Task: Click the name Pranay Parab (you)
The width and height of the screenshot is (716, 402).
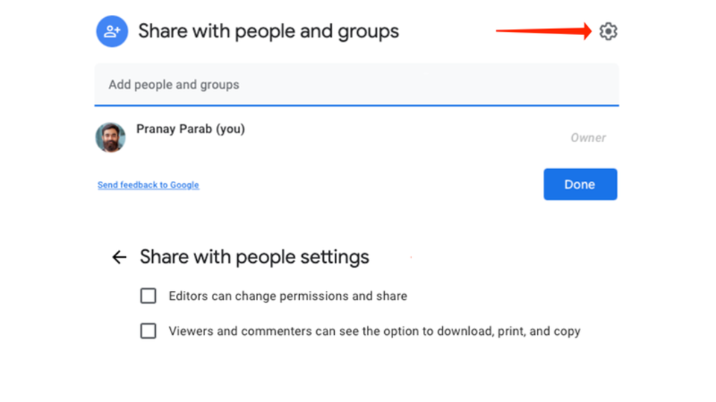Action: [x=190, y=129]
